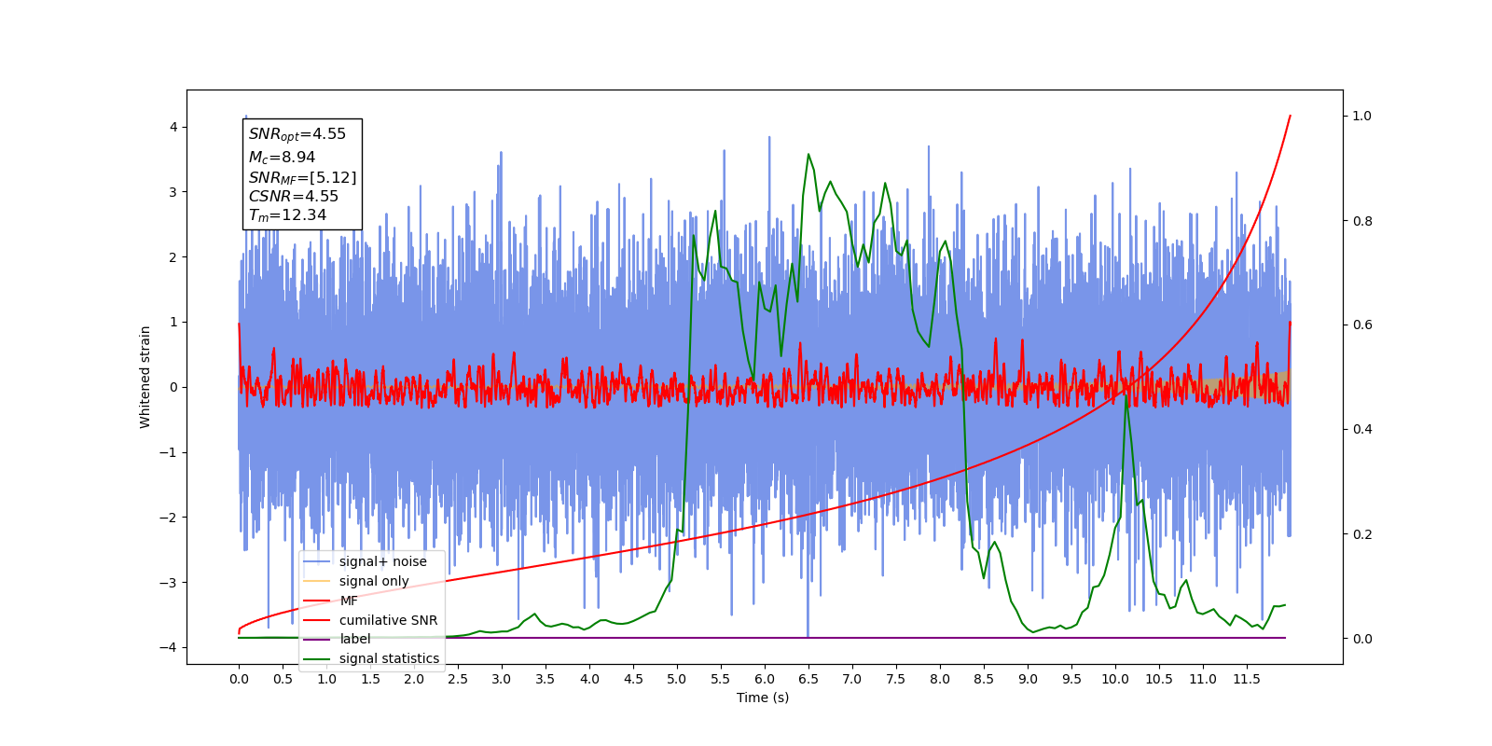Image resolution: width=1492 pixels, height=746 pixels.
Task: Click the right y-axis tick label 0.6
Action: point(1362,325)
